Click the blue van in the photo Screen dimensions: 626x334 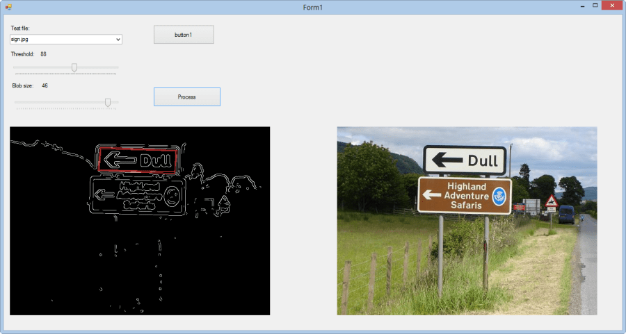pos(566,213)
